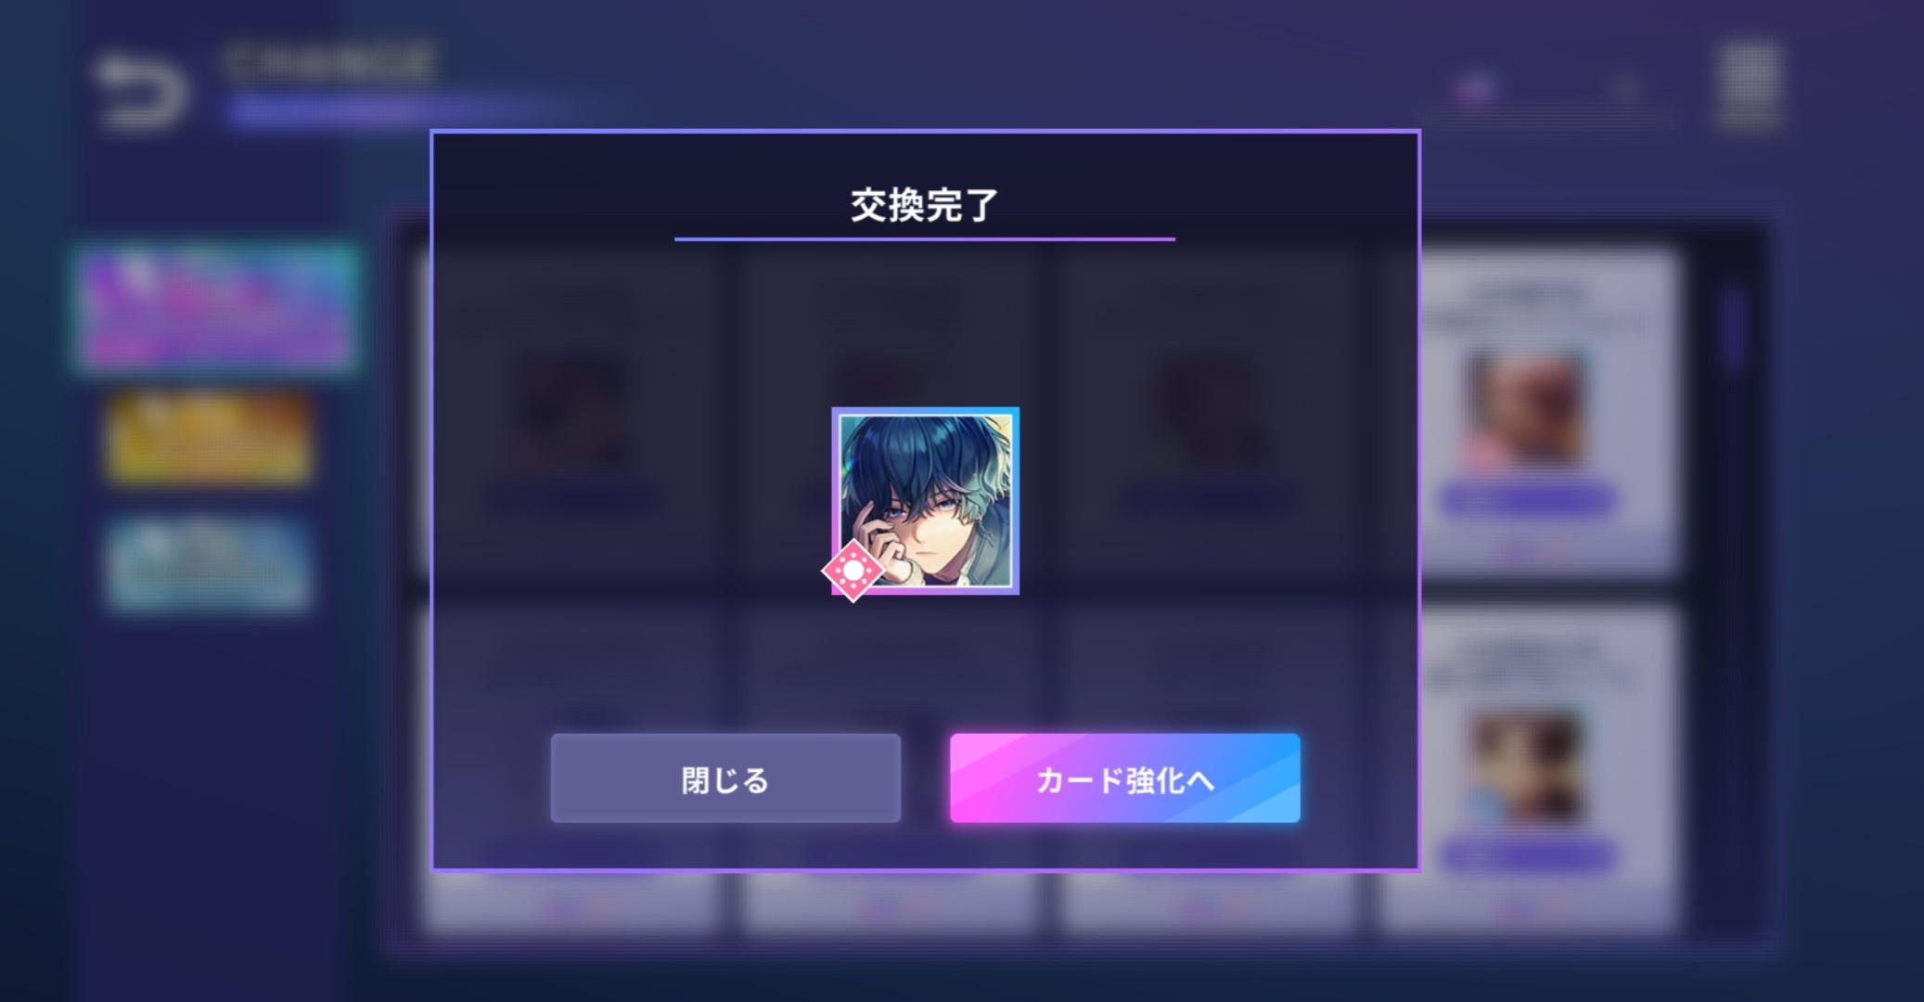This screenshot has width=1924, height=1002.
Task: Click the lower right exchange item portrait
Action: point(1525,766)
